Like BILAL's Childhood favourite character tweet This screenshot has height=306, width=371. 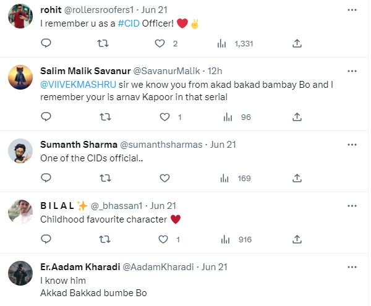pyautogui.click(x=164, y=239)
